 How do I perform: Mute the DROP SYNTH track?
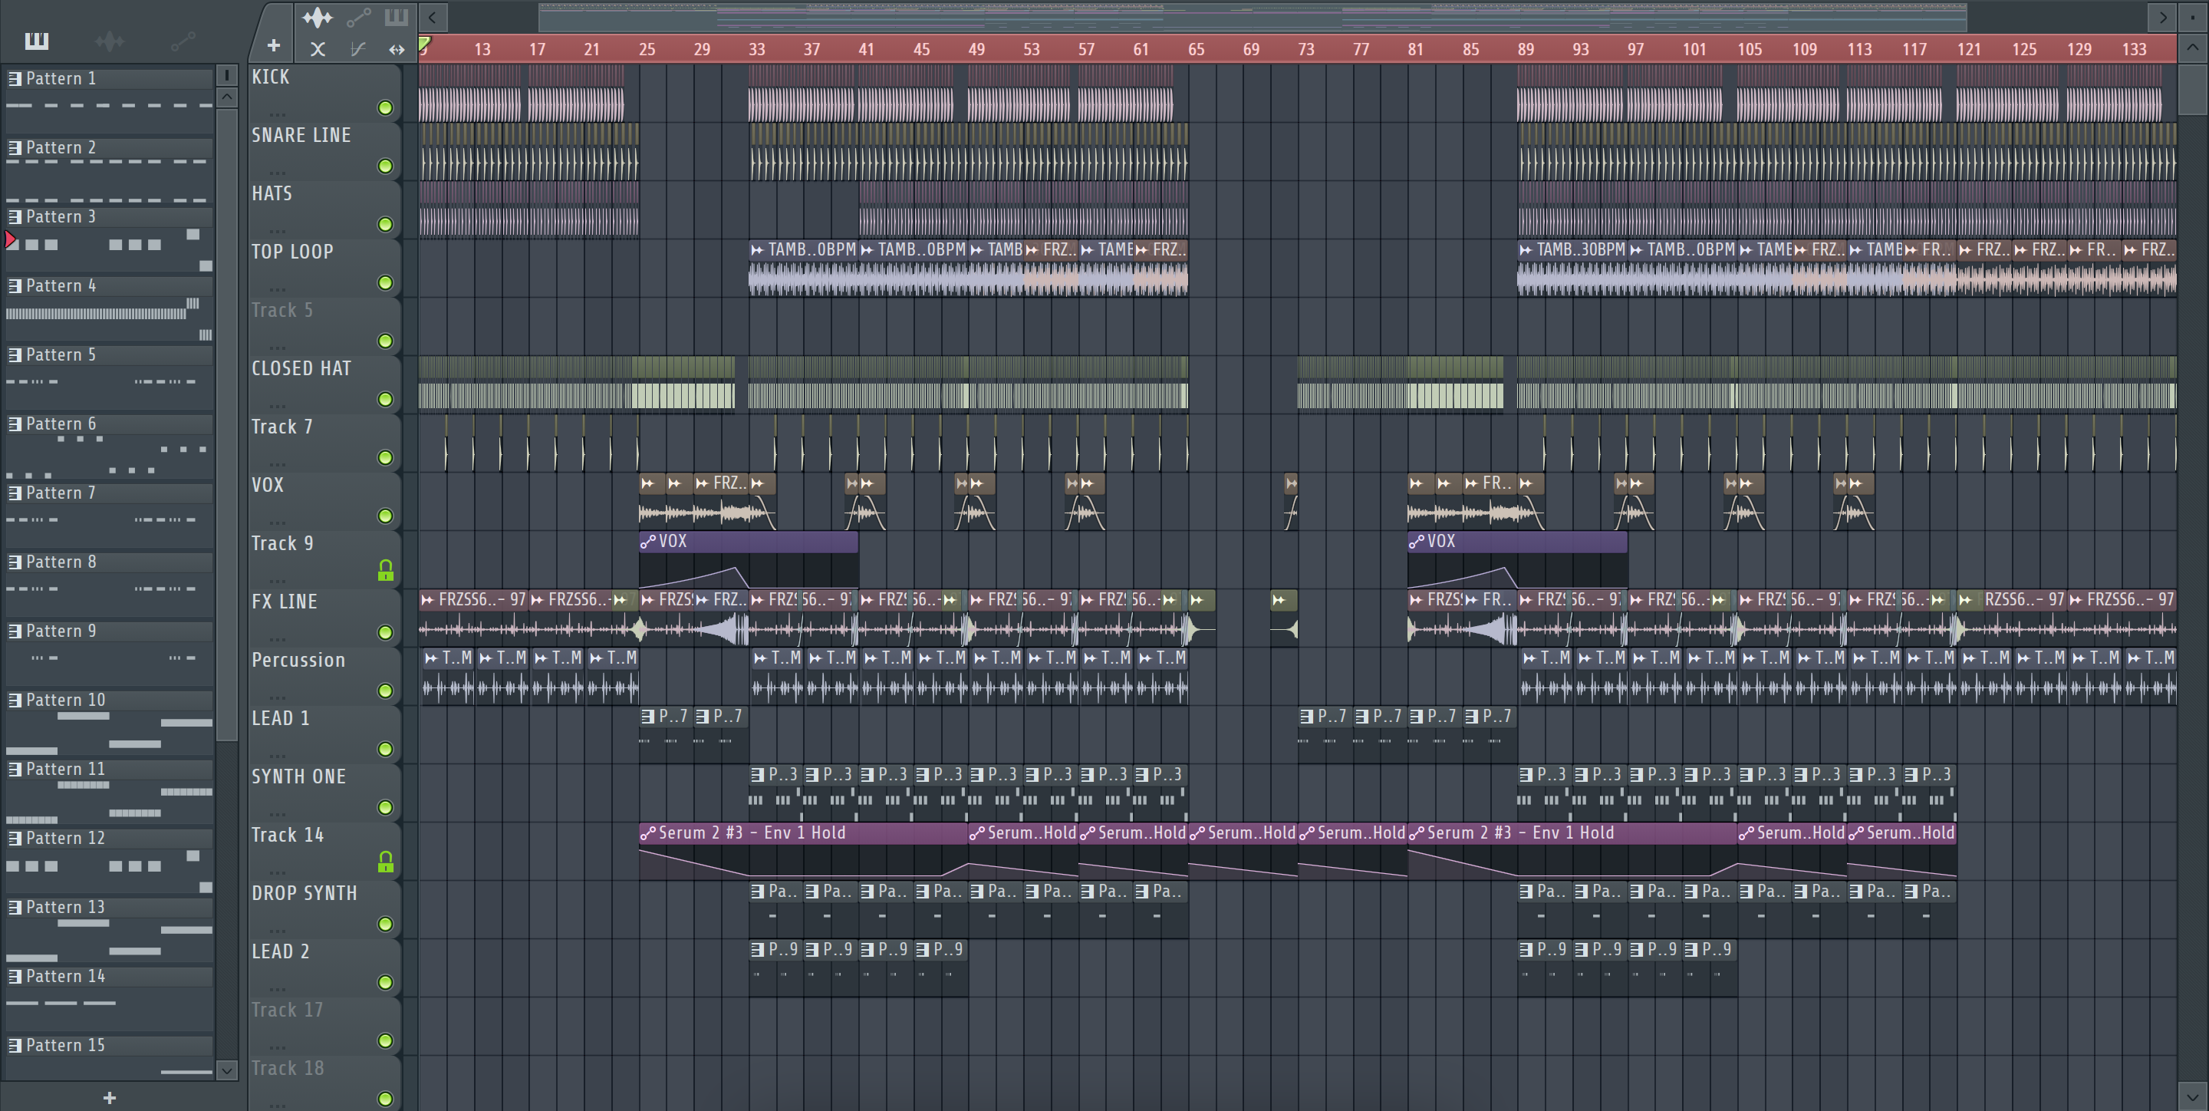pos(385,925)
